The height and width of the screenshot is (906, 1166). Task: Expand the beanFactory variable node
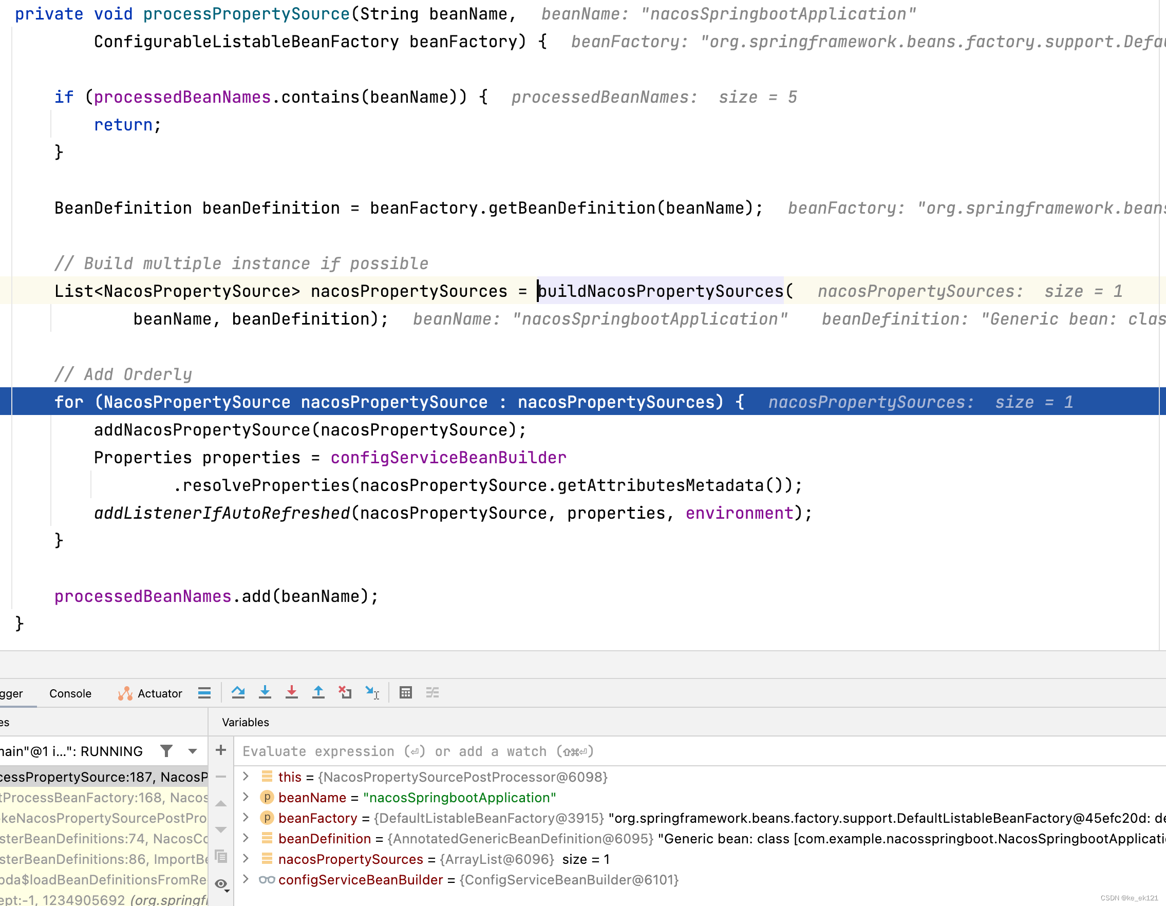(x=246, y=817)
